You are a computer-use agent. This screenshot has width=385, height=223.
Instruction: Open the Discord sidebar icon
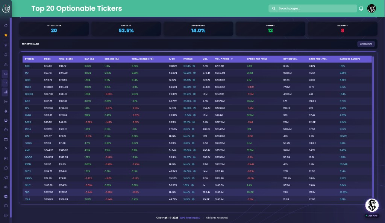tap(6, 196)
